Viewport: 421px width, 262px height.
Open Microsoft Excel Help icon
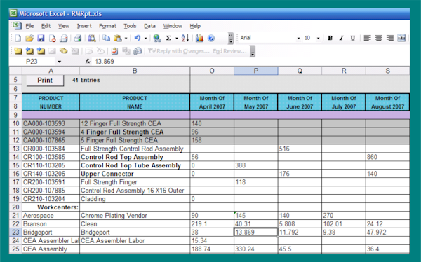(x=211, y=39)
